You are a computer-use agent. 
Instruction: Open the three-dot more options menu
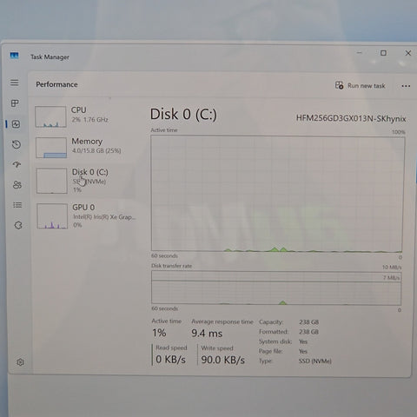406,86
